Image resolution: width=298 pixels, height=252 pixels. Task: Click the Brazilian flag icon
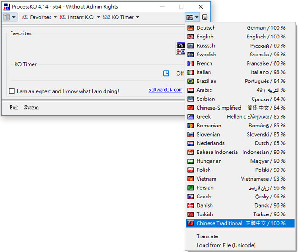[x=190, y=81]
